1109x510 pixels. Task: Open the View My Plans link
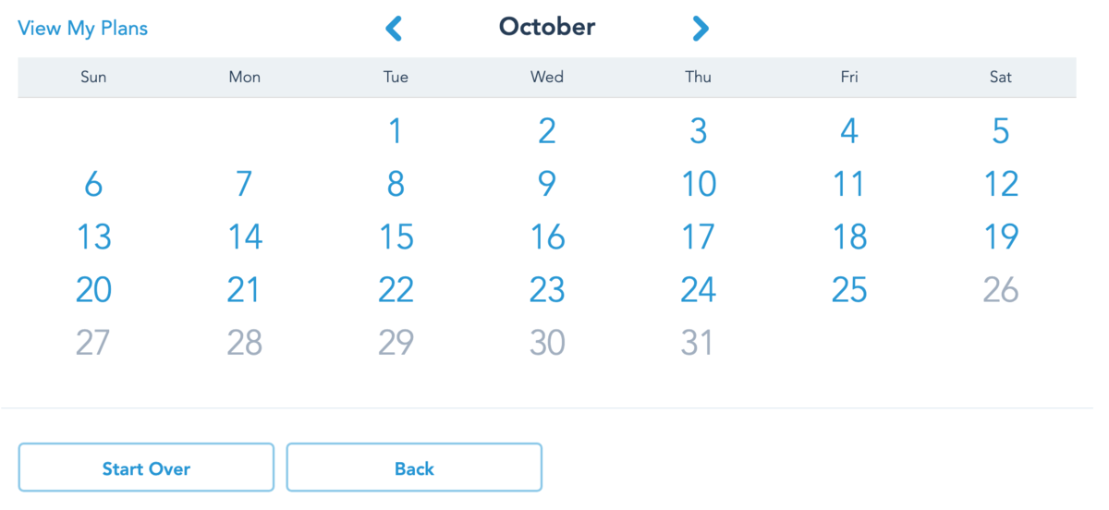tap(83, 29)
